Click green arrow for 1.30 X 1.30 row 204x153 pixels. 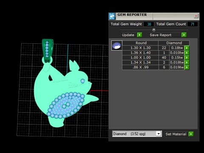pos(187,48)
